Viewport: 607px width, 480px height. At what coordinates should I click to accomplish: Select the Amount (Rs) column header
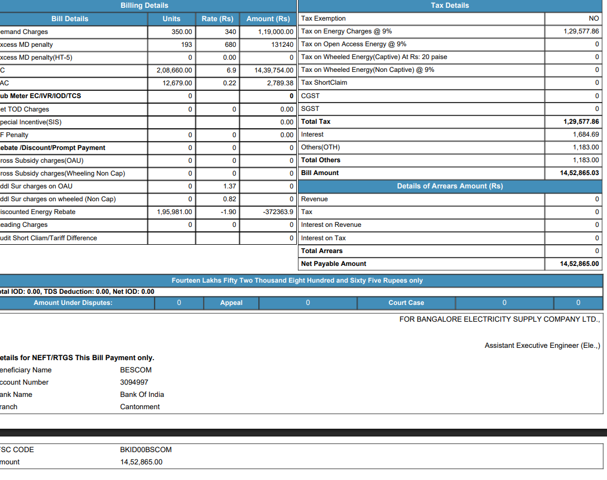[268, 18]
